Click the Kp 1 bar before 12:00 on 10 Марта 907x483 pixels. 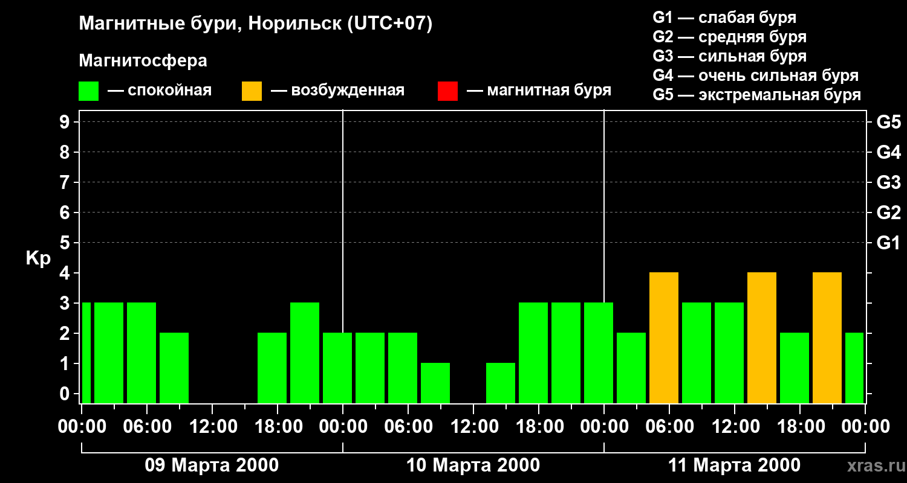click(435, 383)
